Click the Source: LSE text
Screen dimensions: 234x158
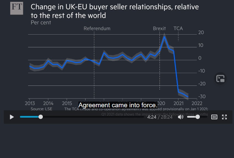(41, 109)
